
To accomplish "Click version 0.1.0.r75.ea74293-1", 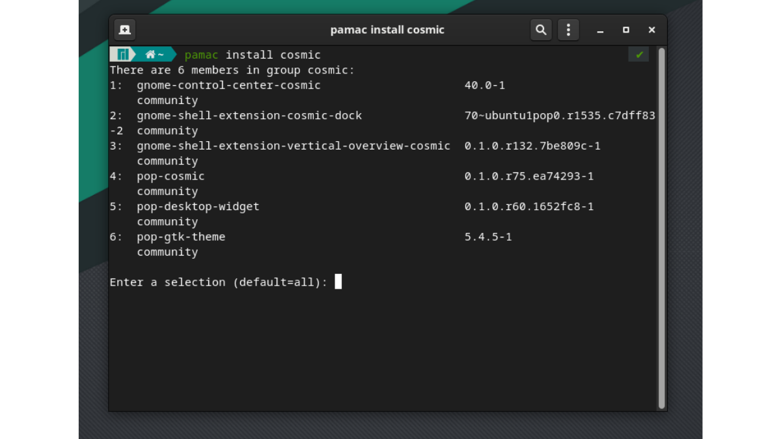I will click(x=529, y=176).
